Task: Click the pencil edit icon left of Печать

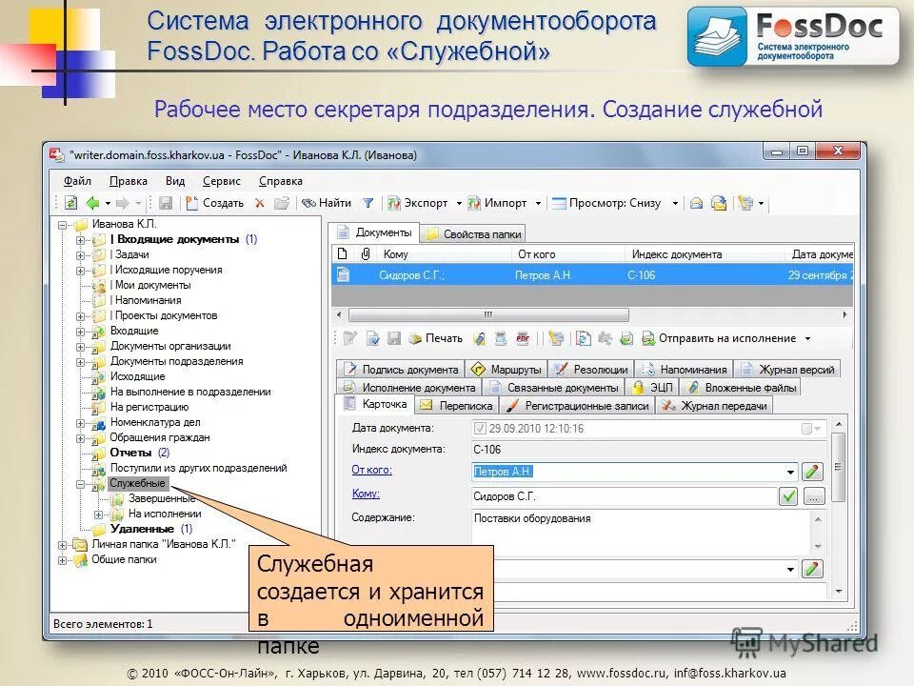Action: tap(350, 338)
